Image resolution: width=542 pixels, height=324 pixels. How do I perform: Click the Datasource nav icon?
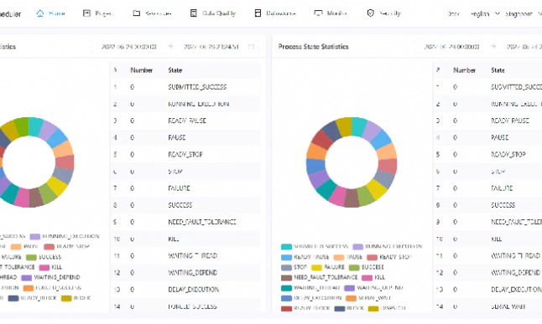(x=258, y=13)
